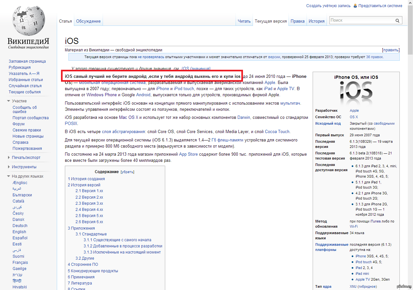
Task: Open the Правка tab
Action: click(x=297, y=21)
